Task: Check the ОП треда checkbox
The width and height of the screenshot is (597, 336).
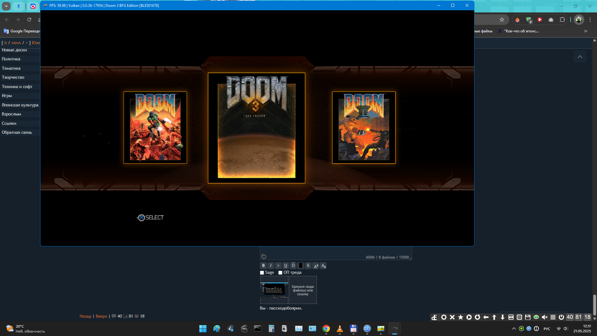Action: [280, 273]
